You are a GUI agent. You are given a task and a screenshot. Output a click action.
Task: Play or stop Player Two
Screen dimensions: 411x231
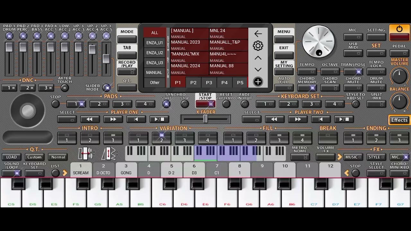tap(344, 119)
